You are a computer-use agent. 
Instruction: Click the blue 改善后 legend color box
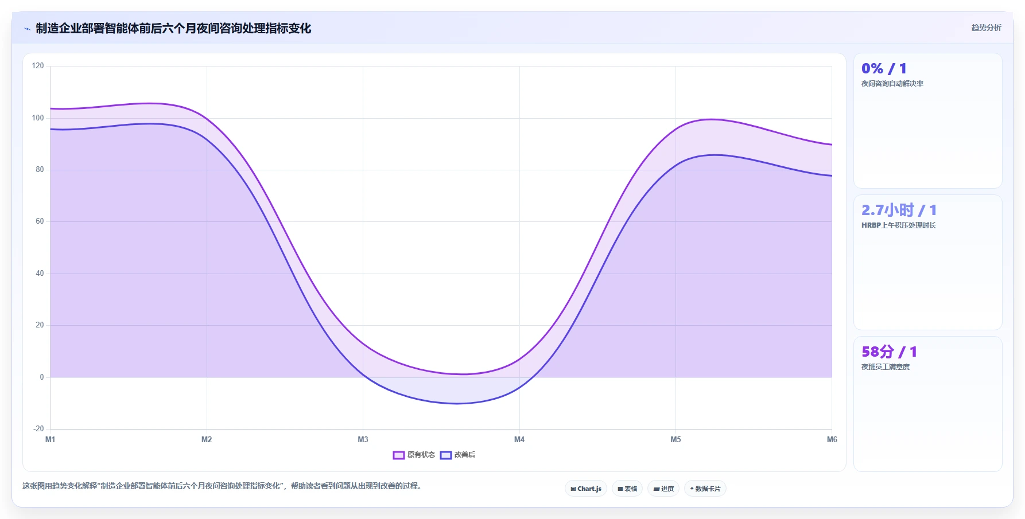pos(446,455)
